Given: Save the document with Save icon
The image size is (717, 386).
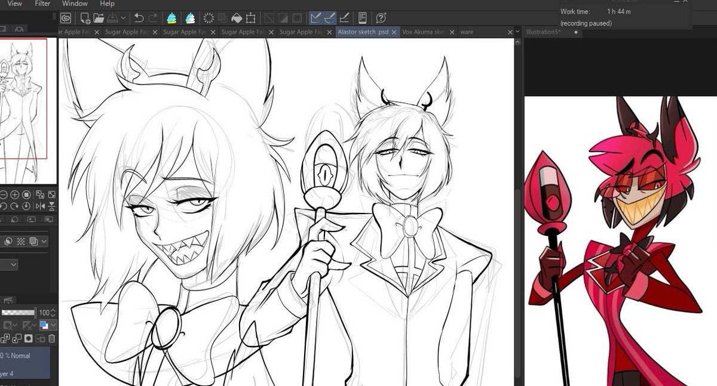Looking at the screenshot, I should coord(112,18).
